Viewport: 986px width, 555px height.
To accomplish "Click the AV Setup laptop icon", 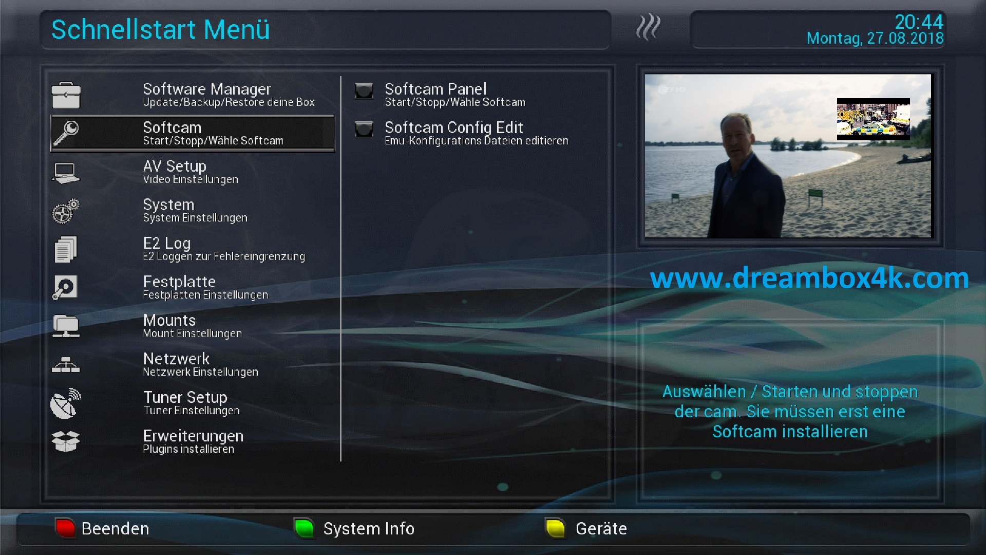I will [x=66, y=173].
